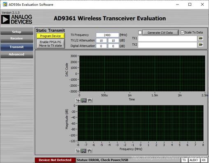Open the Advanced tab

pyautogui.click(x=16, y=54)
